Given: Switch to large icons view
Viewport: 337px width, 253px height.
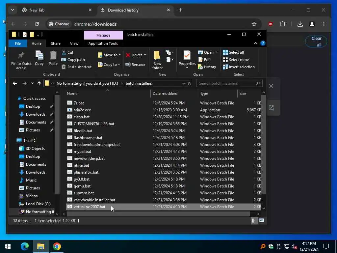Looking at the screenshot, I should 262,220.
